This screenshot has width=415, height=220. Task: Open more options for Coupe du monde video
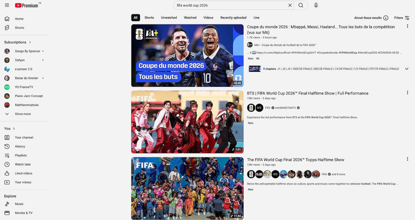pos(407,26)
